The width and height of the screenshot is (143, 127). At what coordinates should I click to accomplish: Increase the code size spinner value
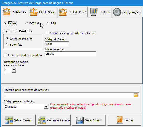tap(14, 69)
